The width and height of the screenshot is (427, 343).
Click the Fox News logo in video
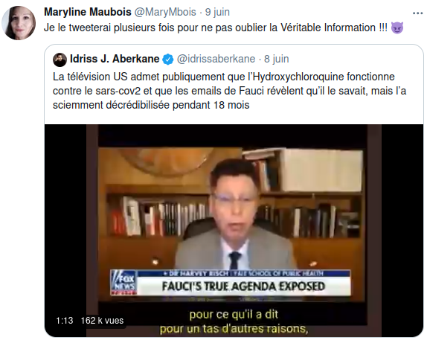123,283
